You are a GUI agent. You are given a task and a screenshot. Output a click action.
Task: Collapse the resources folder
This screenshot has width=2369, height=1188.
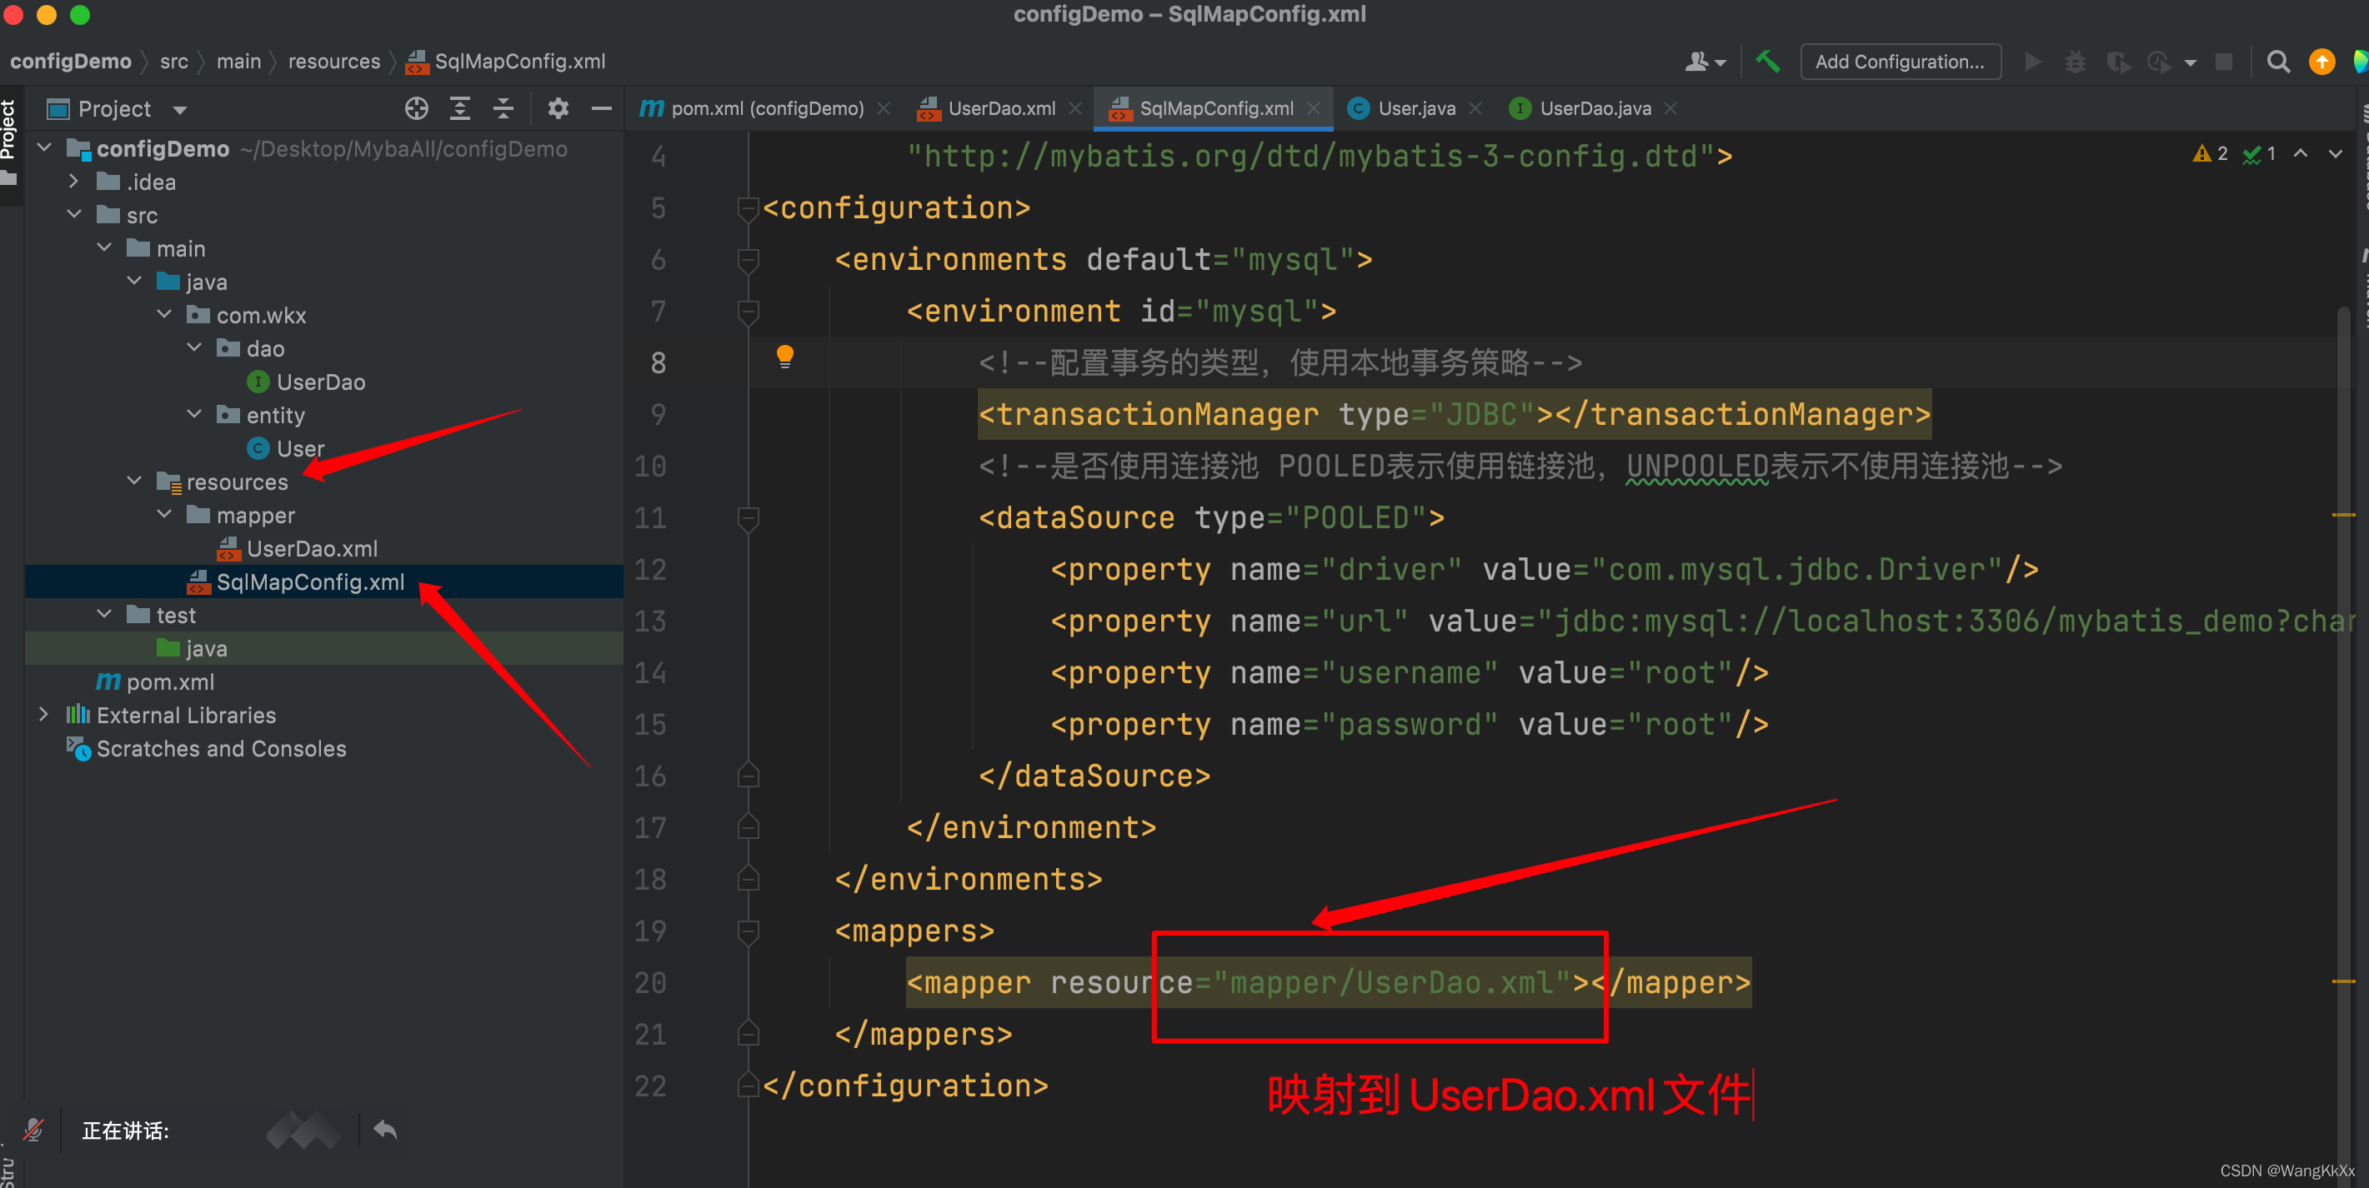point(134,481)
